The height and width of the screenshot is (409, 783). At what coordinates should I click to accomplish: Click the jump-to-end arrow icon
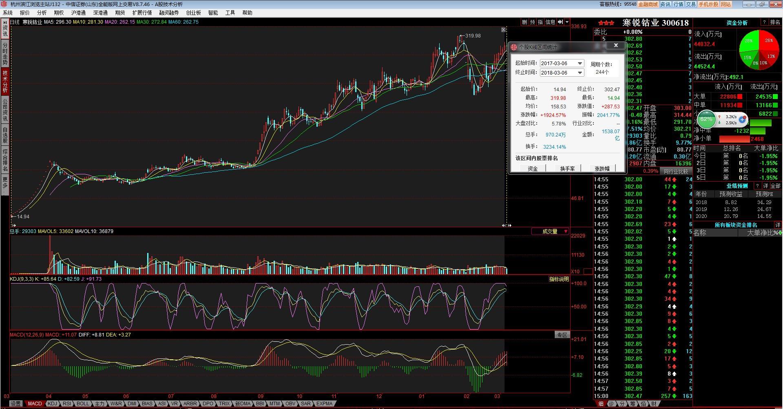click(560, 22)
